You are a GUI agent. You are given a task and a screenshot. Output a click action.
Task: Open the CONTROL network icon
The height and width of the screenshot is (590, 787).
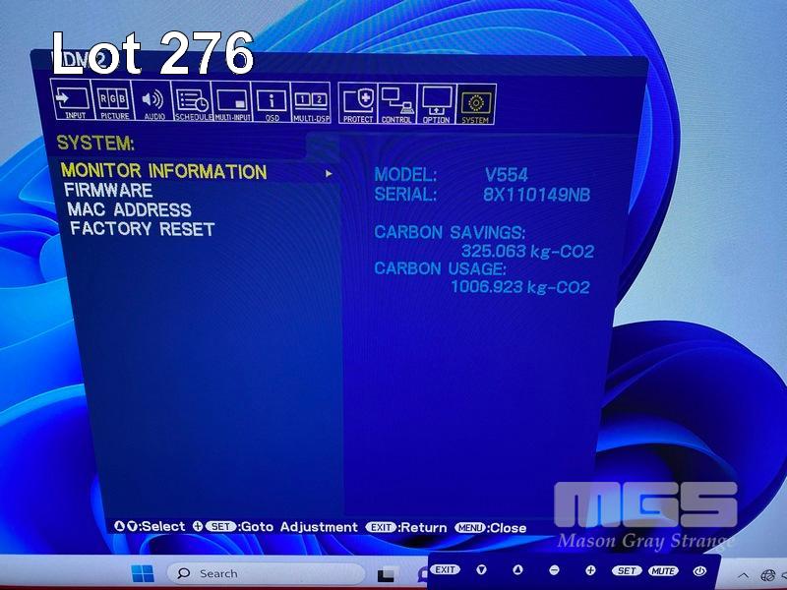(x=396, y=103)
